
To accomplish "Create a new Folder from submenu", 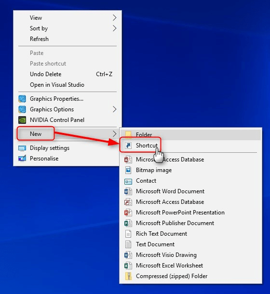I will [x=190, y=135].
